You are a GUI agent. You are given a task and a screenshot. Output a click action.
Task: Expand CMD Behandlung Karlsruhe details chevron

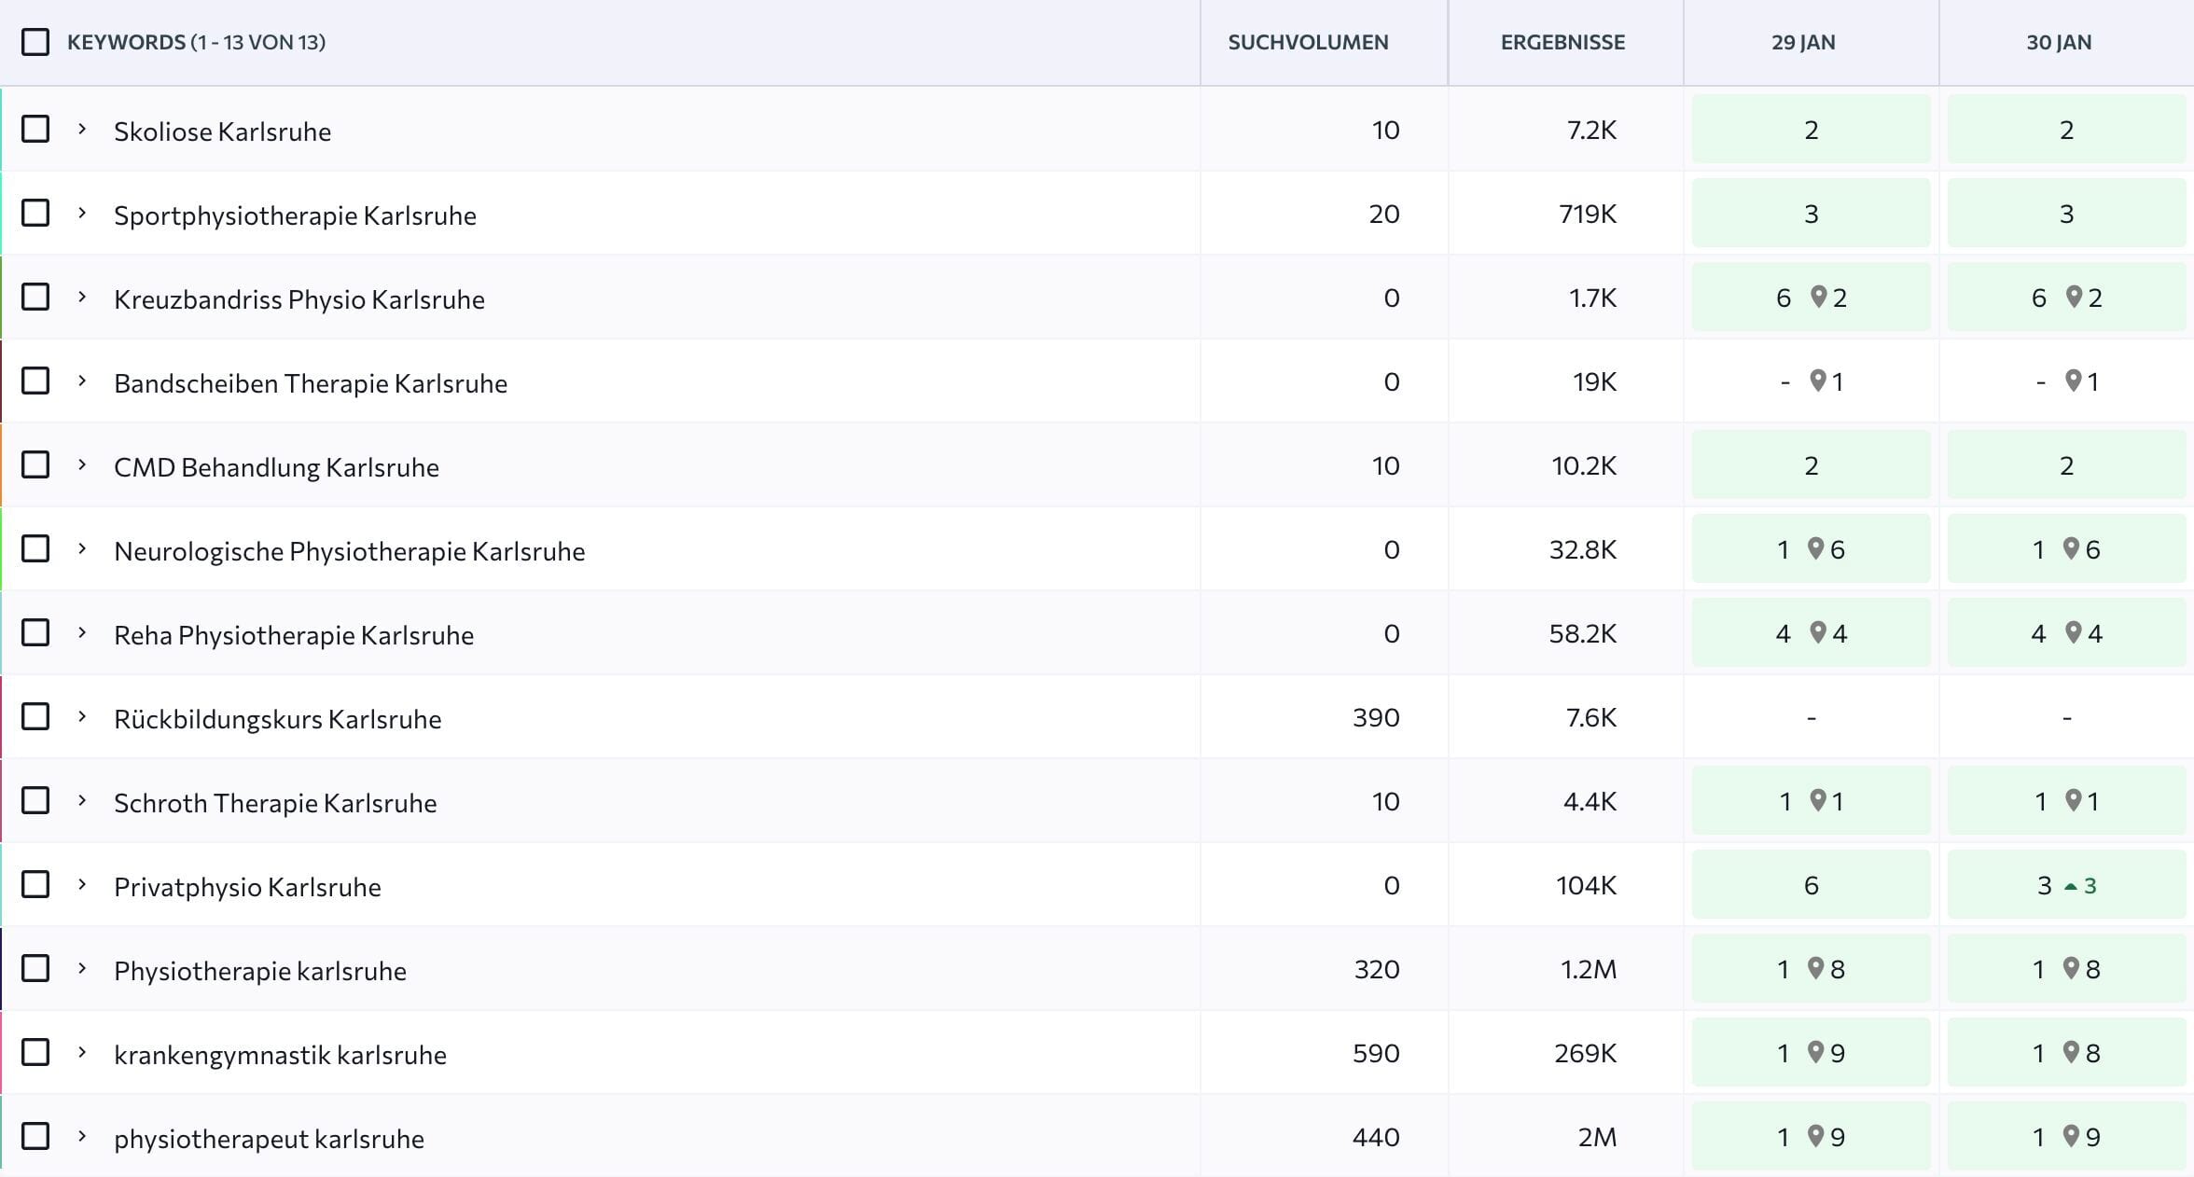click(82, 465)
